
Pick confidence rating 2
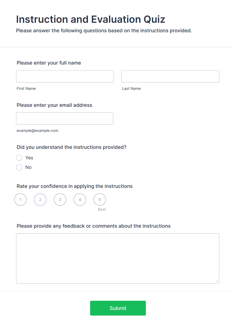[x=40, y=200]
